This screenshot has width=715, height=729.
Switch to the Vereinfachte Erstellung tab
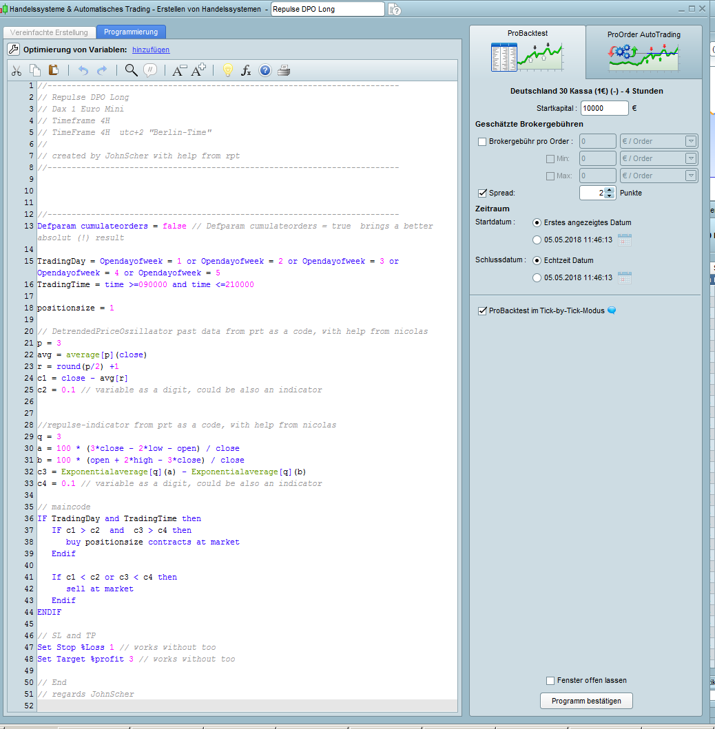[49, 32]
